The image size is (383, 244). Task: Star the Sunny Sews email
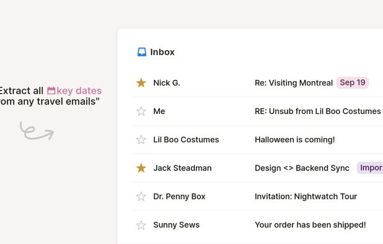click(x=141, y=225)
